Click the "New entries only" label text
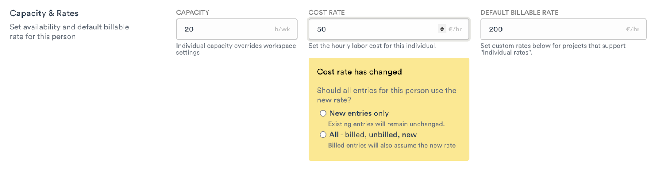 359,113
